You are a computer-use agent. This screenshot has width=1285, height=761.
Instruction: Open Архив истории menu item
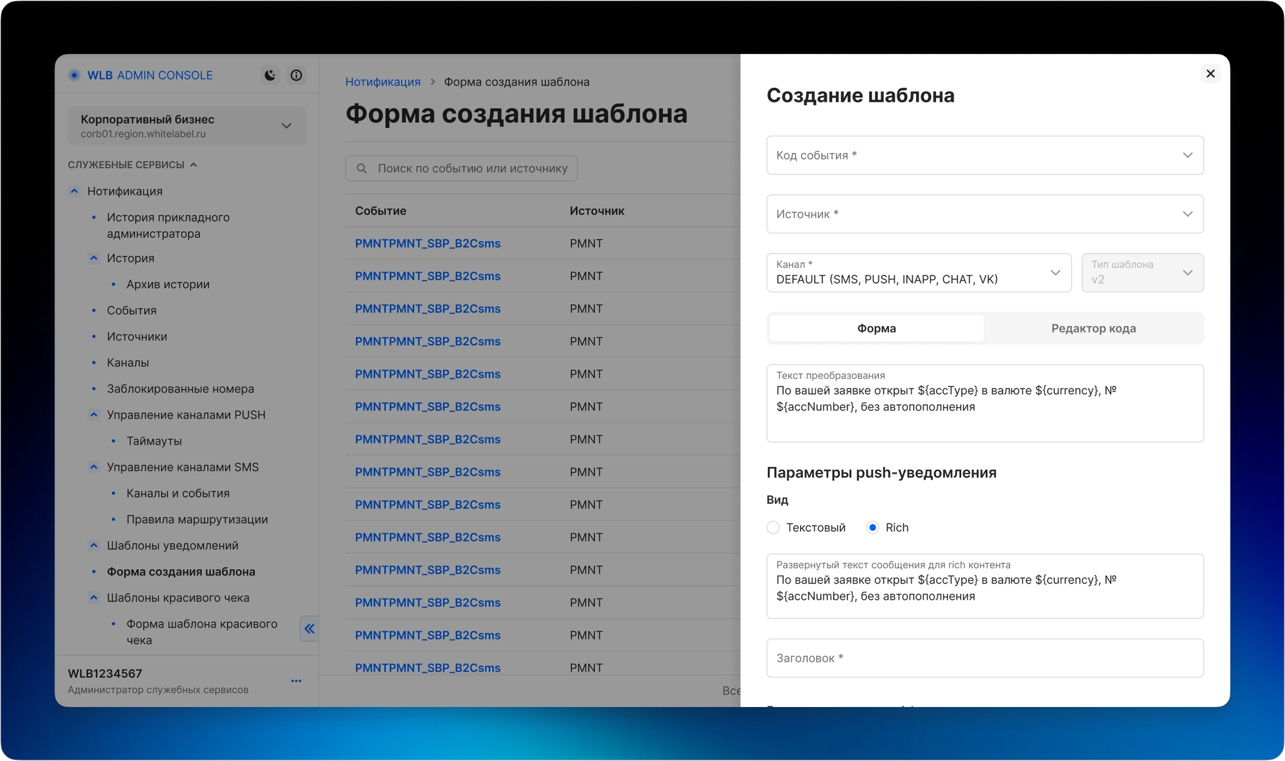[168, 284]
